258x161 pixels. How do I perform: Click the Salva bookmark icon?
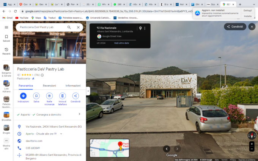tap(36, 96)
